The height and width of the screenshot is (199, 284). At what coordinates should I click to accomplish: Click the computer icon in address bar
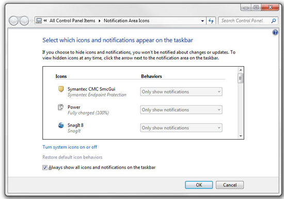point(39,21)
